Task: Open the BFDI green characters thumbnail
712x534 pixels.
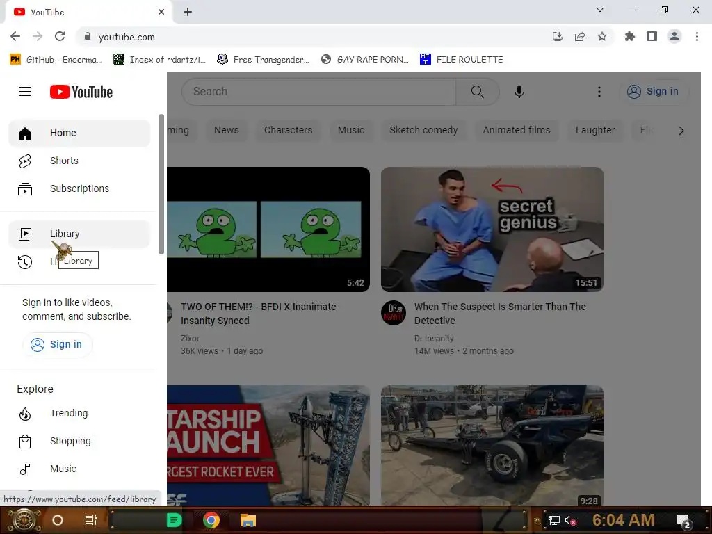Action: pos(268,229)
